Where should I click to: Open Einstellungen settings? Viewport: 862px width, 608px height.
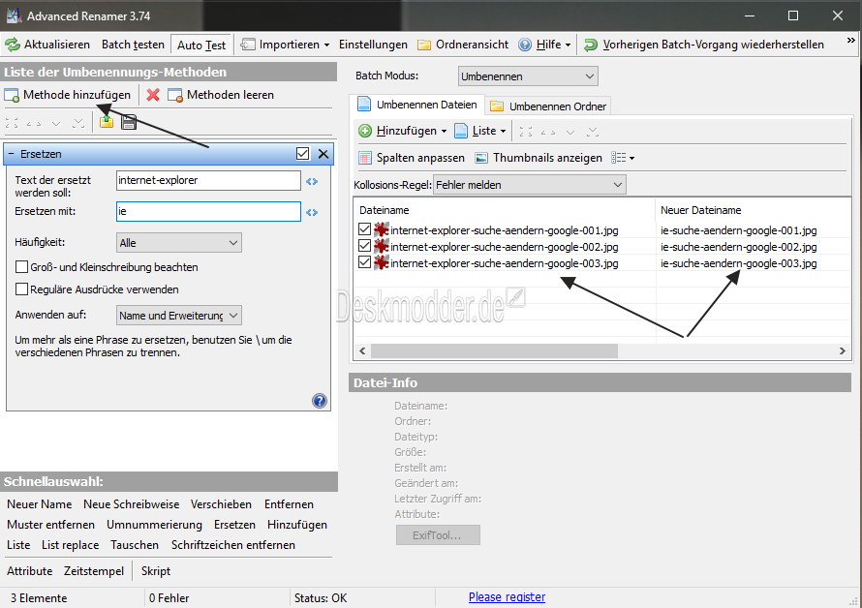pyautogui.click(x=373, y=45)
